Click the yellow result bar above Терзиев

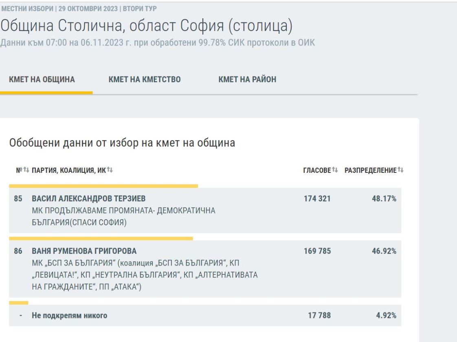tap(103, 186)
